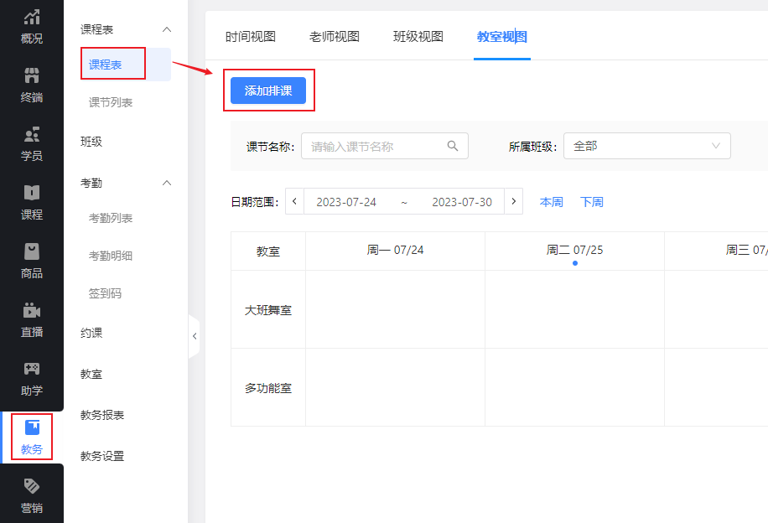768x523 pixels.
Task: Open the 商品 products sidebar icon
Action: [x=32, y=261]
